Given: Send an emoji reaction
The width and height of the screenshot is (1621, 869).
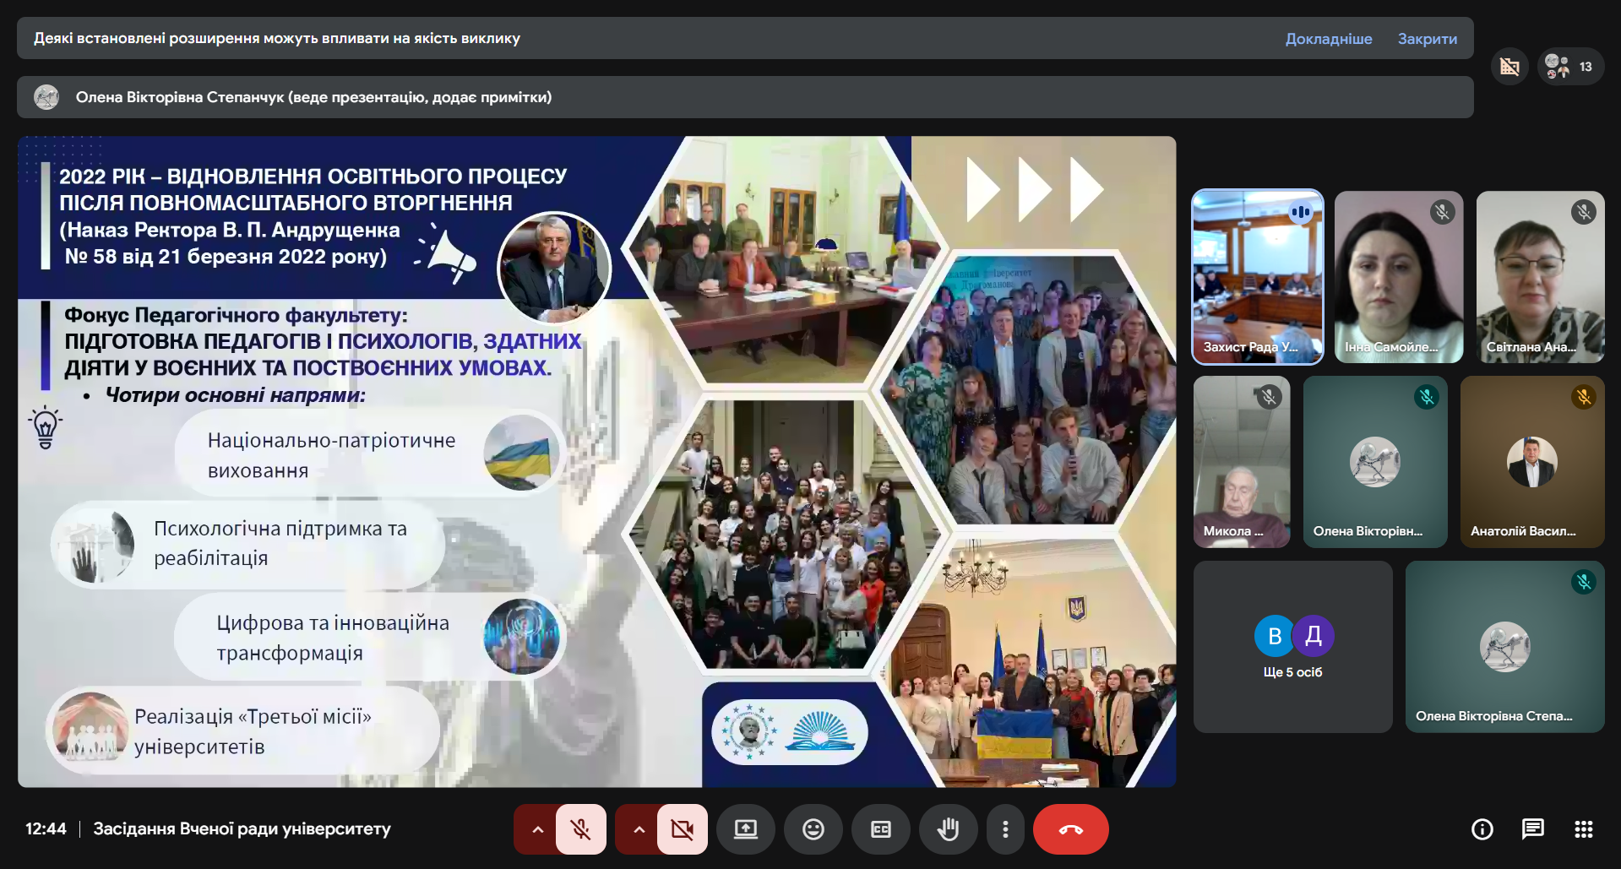Looking at the screenshot, I should point(813,828).
